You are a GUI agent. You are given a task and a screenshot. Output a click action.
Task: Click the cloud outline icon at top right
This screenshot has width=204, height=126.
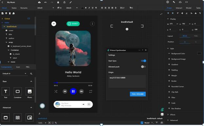(180, 2)
